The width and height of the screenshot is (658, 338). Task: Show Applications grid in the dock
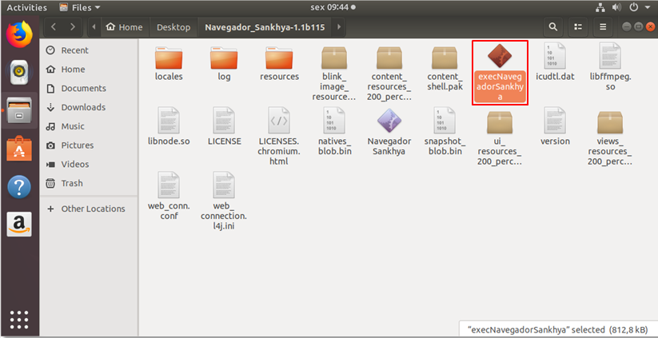point(19,320)
